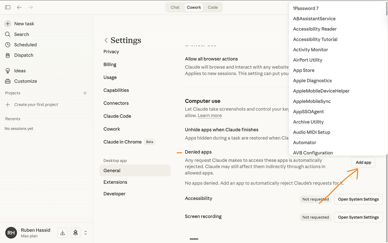Follow the Learn more link
Viewport: 388px width, 243px height.
[210, 115]
